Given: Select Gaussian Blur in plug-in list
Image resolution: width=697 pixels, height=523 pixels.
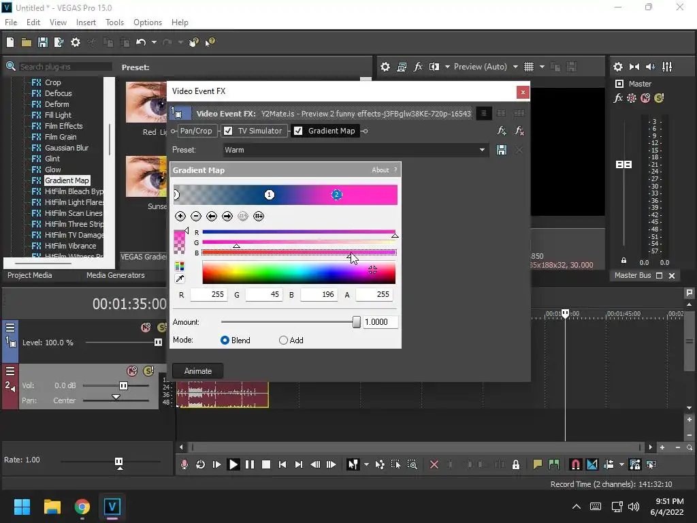Looking at the screenshot, I should click(x=66, y=148).
